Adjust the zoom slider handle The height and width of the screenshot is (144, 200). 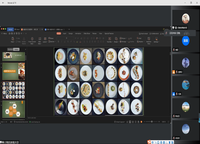click(152, 122)
